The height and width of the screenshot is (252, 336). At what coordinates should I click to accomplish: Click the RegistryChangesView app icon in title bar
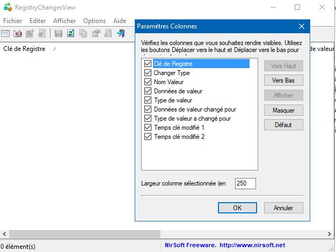click(x=8, y=8)
